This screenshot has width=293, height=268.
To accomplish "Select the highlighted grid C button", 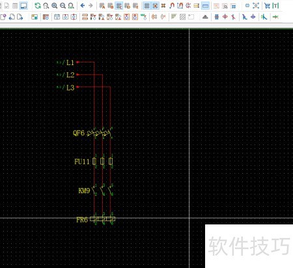I will [x=119, y=6].
